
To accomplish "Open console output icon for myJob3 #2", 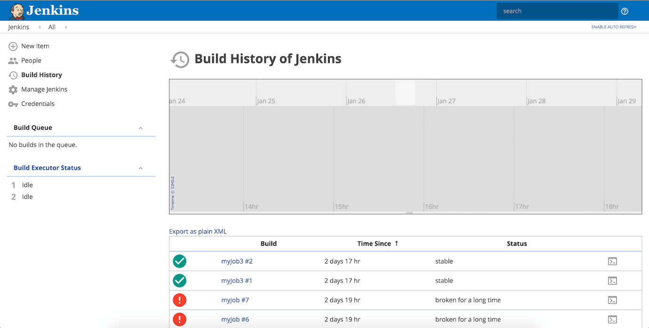I will coord(612,261).
